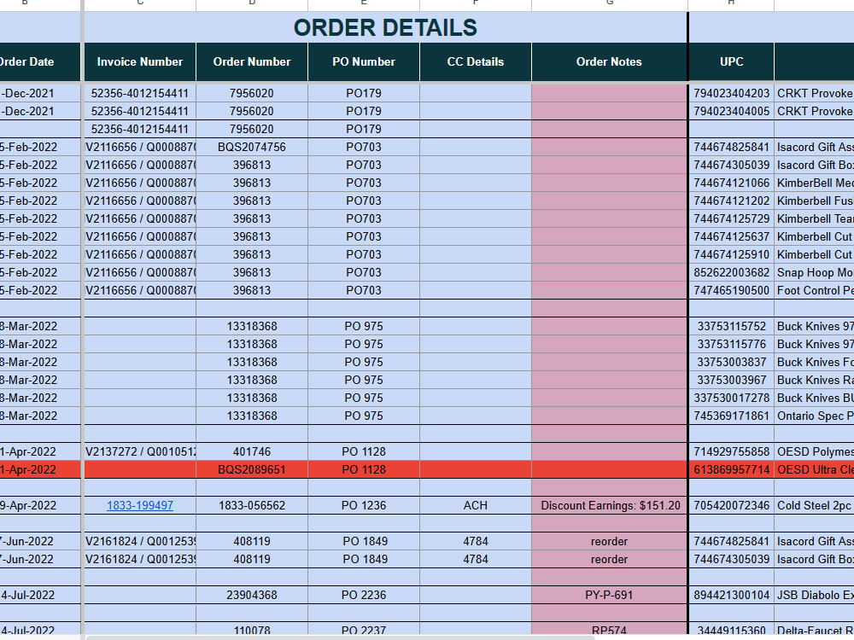Select the Foot Control product cell

(x=814, y=291)
